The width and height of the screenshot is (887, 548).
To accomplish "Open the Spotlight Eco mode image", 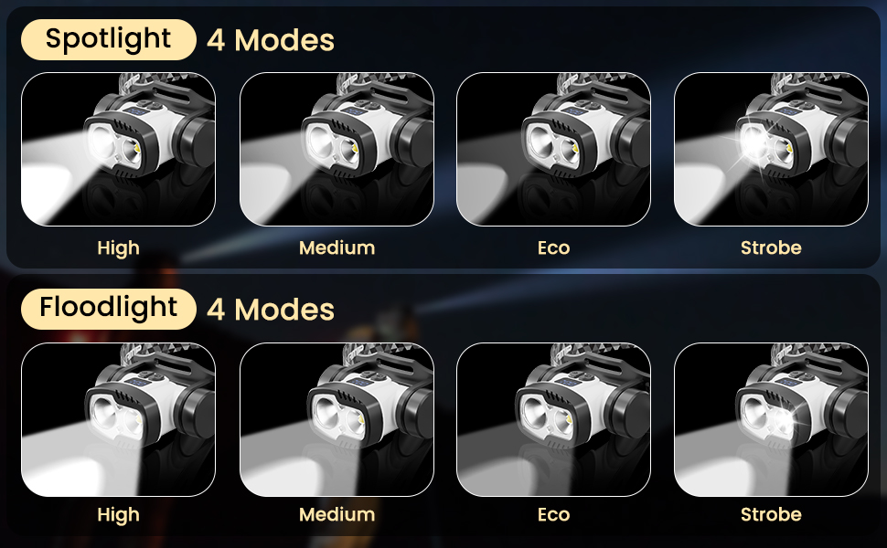I will pos(553,149).
